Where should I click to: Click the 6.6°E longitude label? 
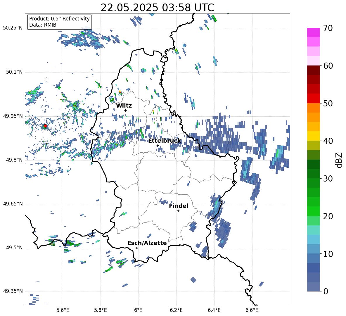click(252, 310)
